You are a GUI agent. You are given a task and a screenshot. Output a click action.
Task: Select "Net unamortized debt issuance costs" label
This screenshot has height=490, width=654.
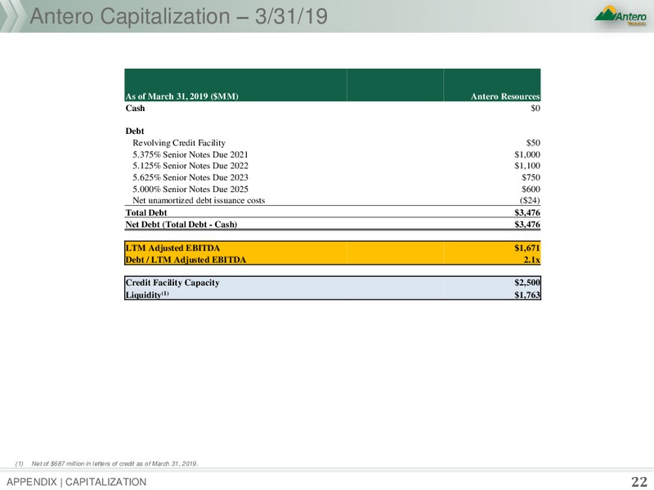coord(199,200)
